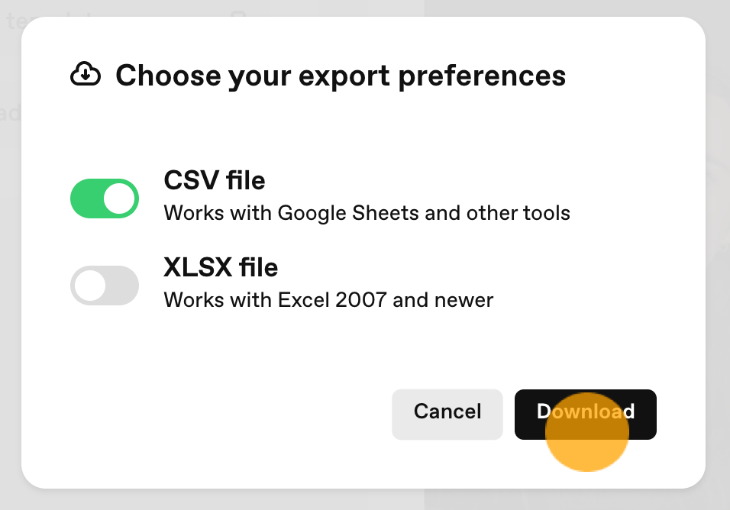Click "Works with Excel 2007 and newer" text

coord(328,300)
